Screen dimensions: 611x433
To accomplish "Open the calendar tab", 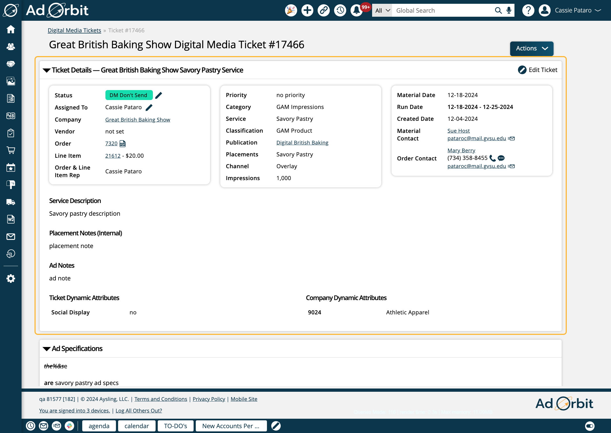I will (137, 426).
